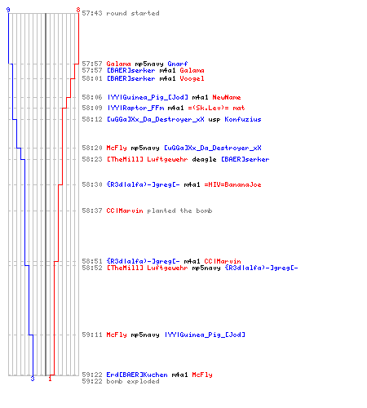The height and width of the screenshot is (408, 367).
Task: Click |YY|Guinea_Pig_[Jod] at 59:11
Action: pyautogui.click(x=205, y=335)
